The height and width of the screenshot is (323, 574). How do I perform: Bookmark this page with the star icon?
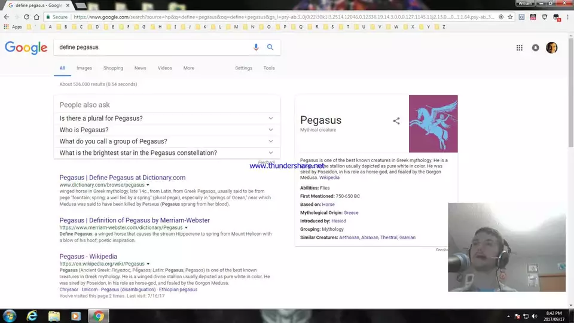click(509, 17)
